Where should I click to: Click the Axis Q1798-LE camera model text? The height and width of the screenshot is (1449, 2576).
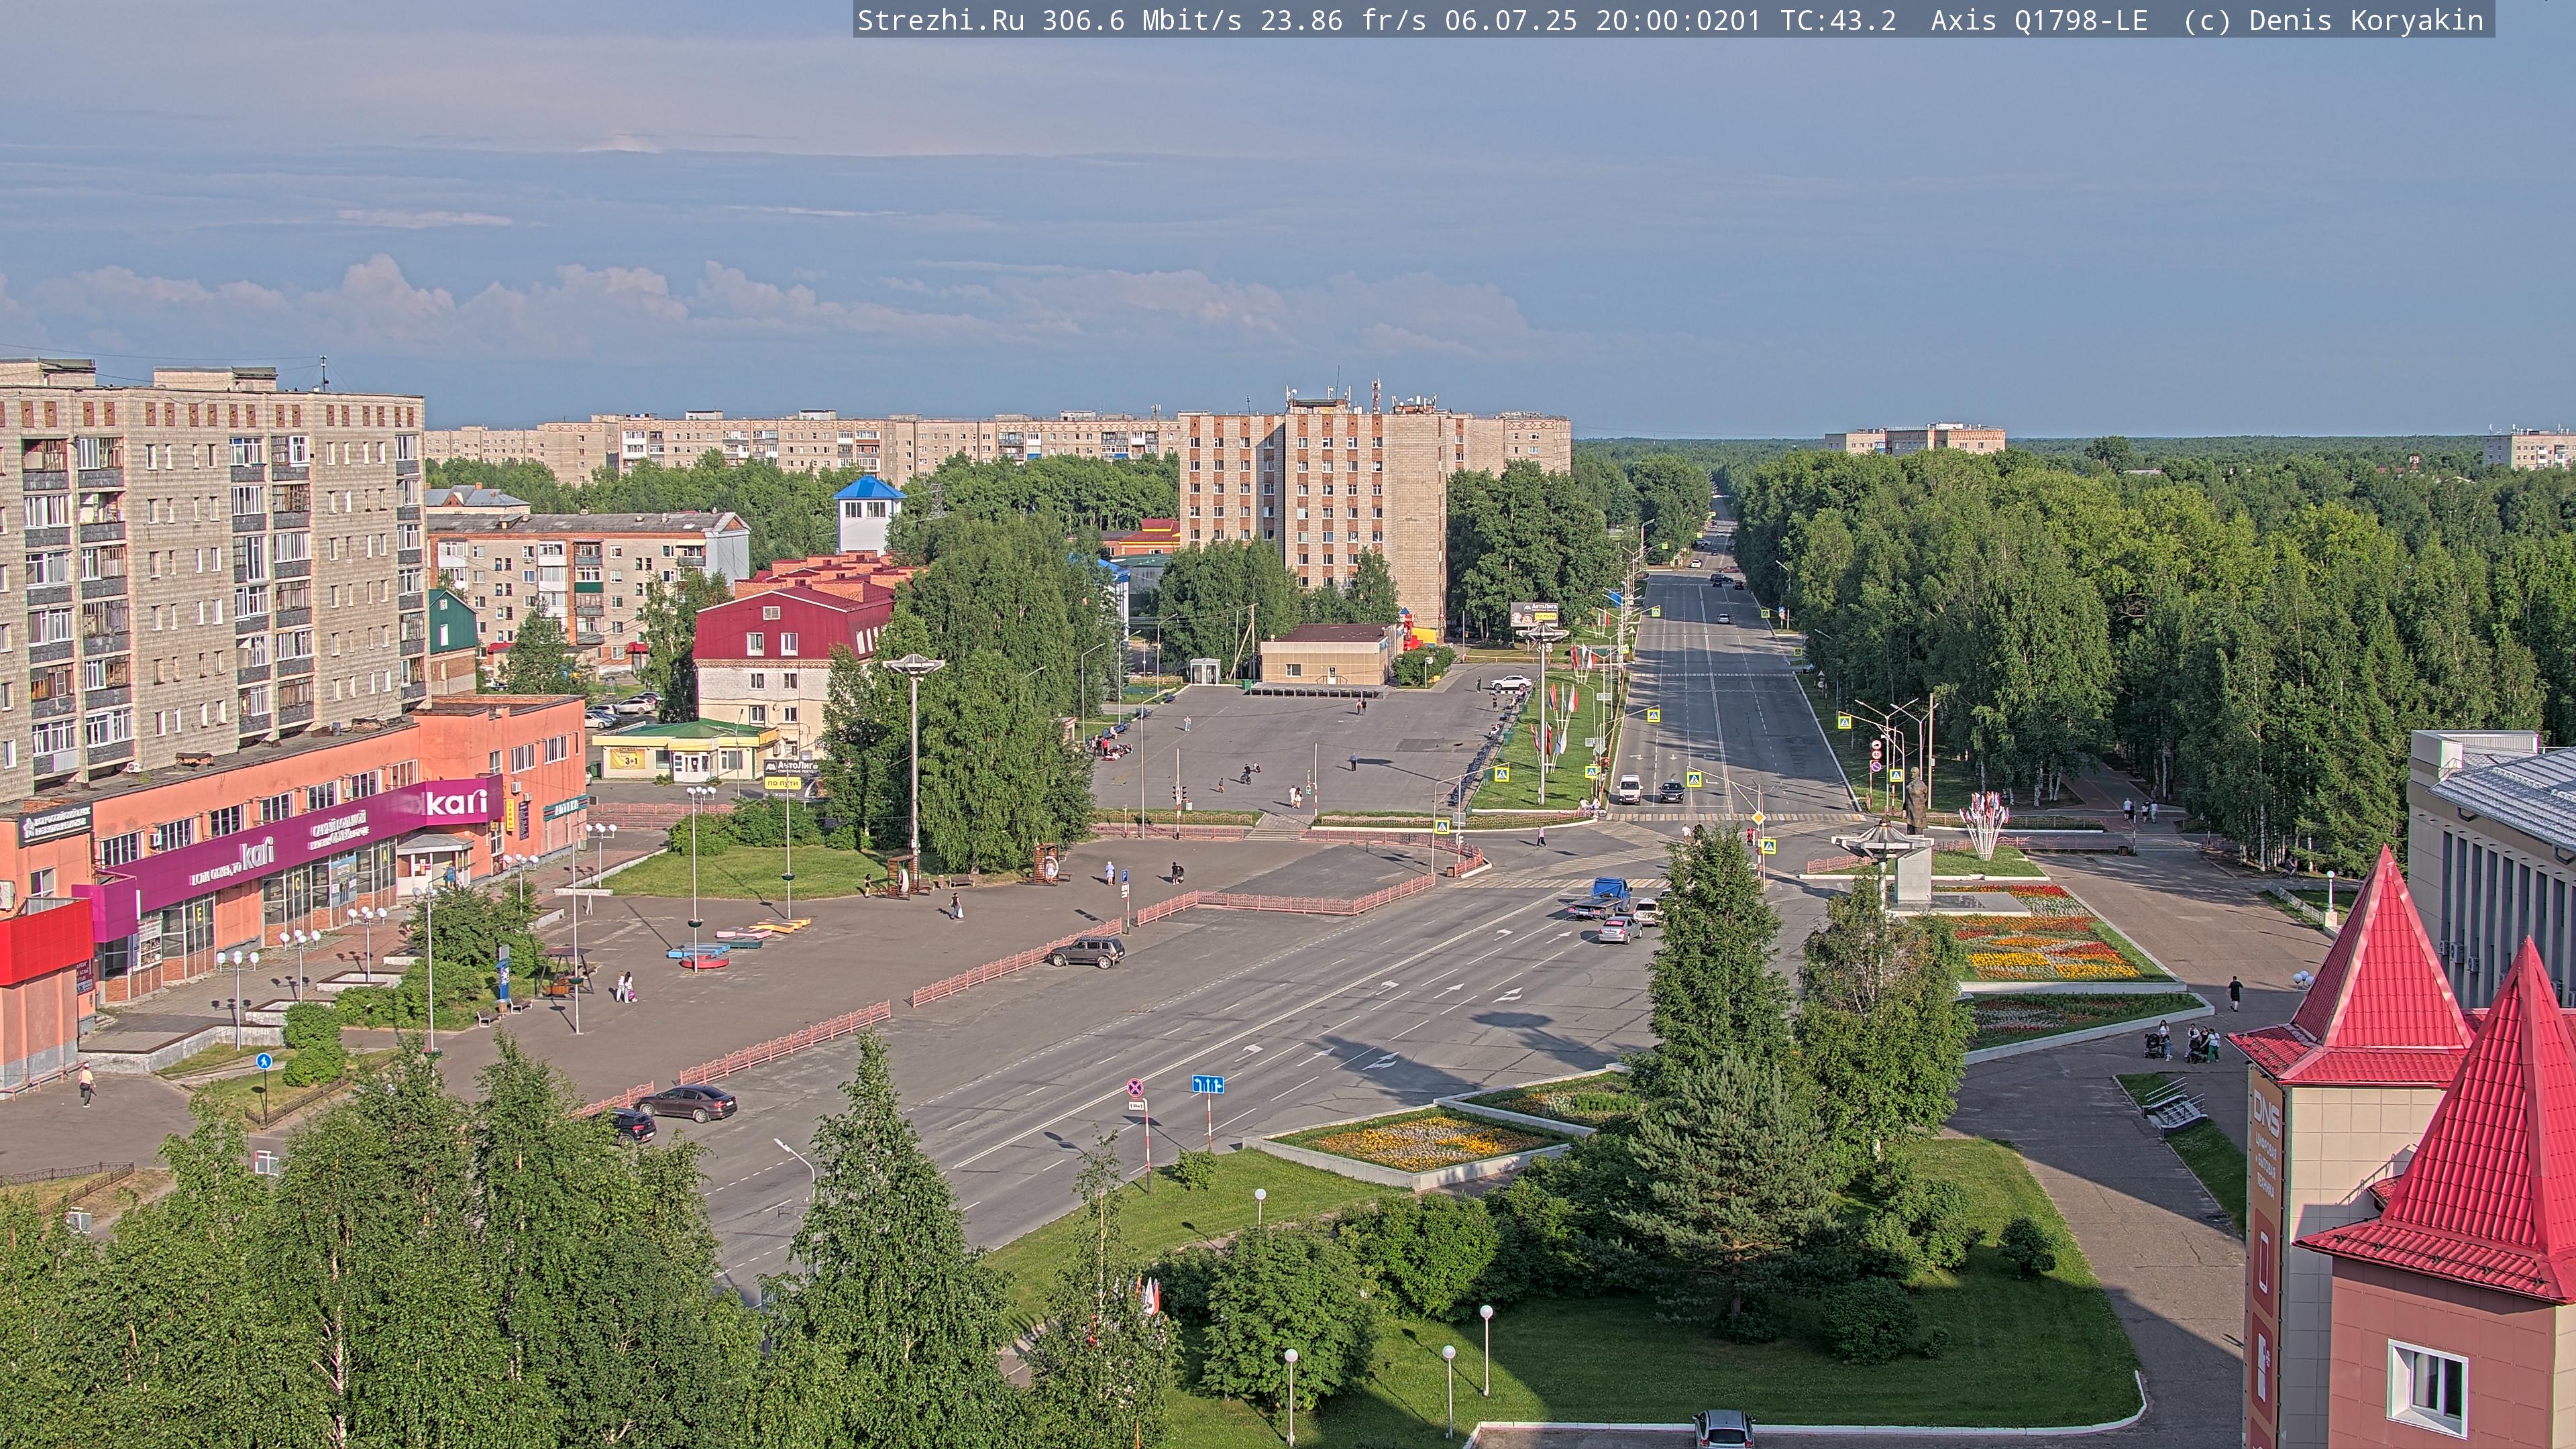point(2039,21)
